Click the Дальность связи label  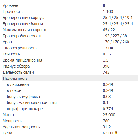(18, 72)
